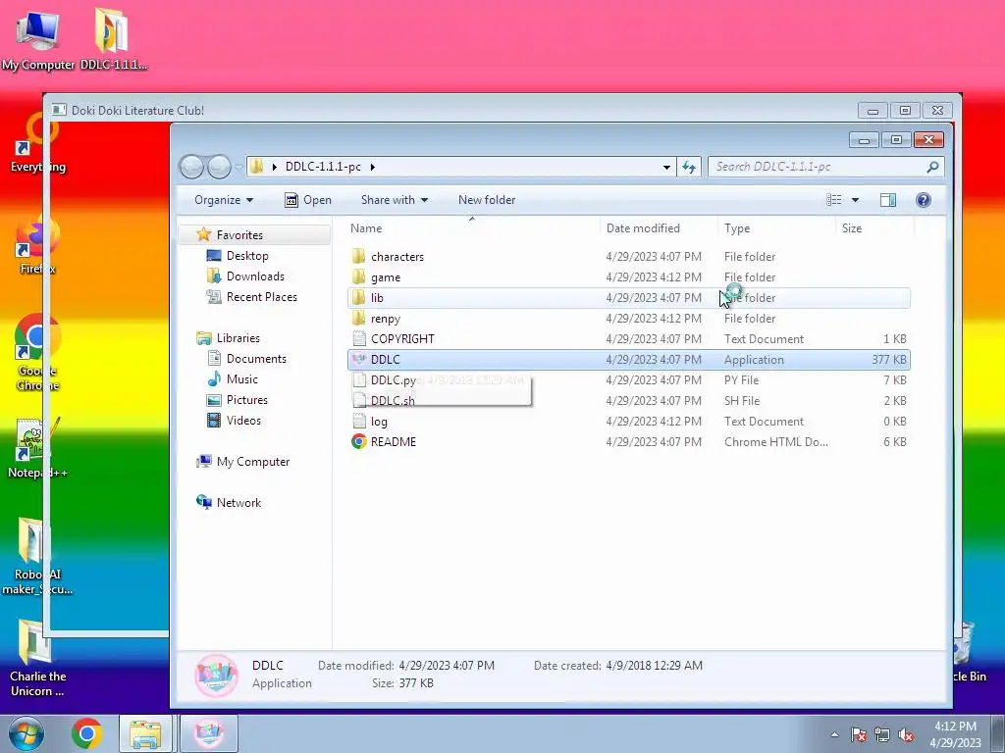Click the Back navigation arrow
This screenshot has width=1005, height=753.
coord(191,167)
